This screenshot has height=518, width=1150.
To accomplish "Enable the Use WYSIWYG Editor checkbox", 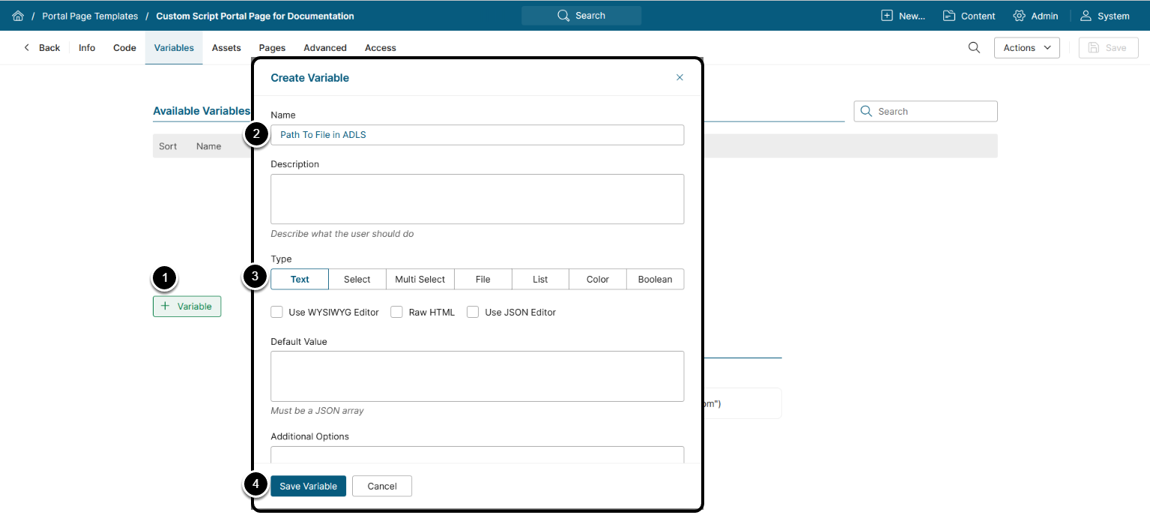I will (277, 312).
